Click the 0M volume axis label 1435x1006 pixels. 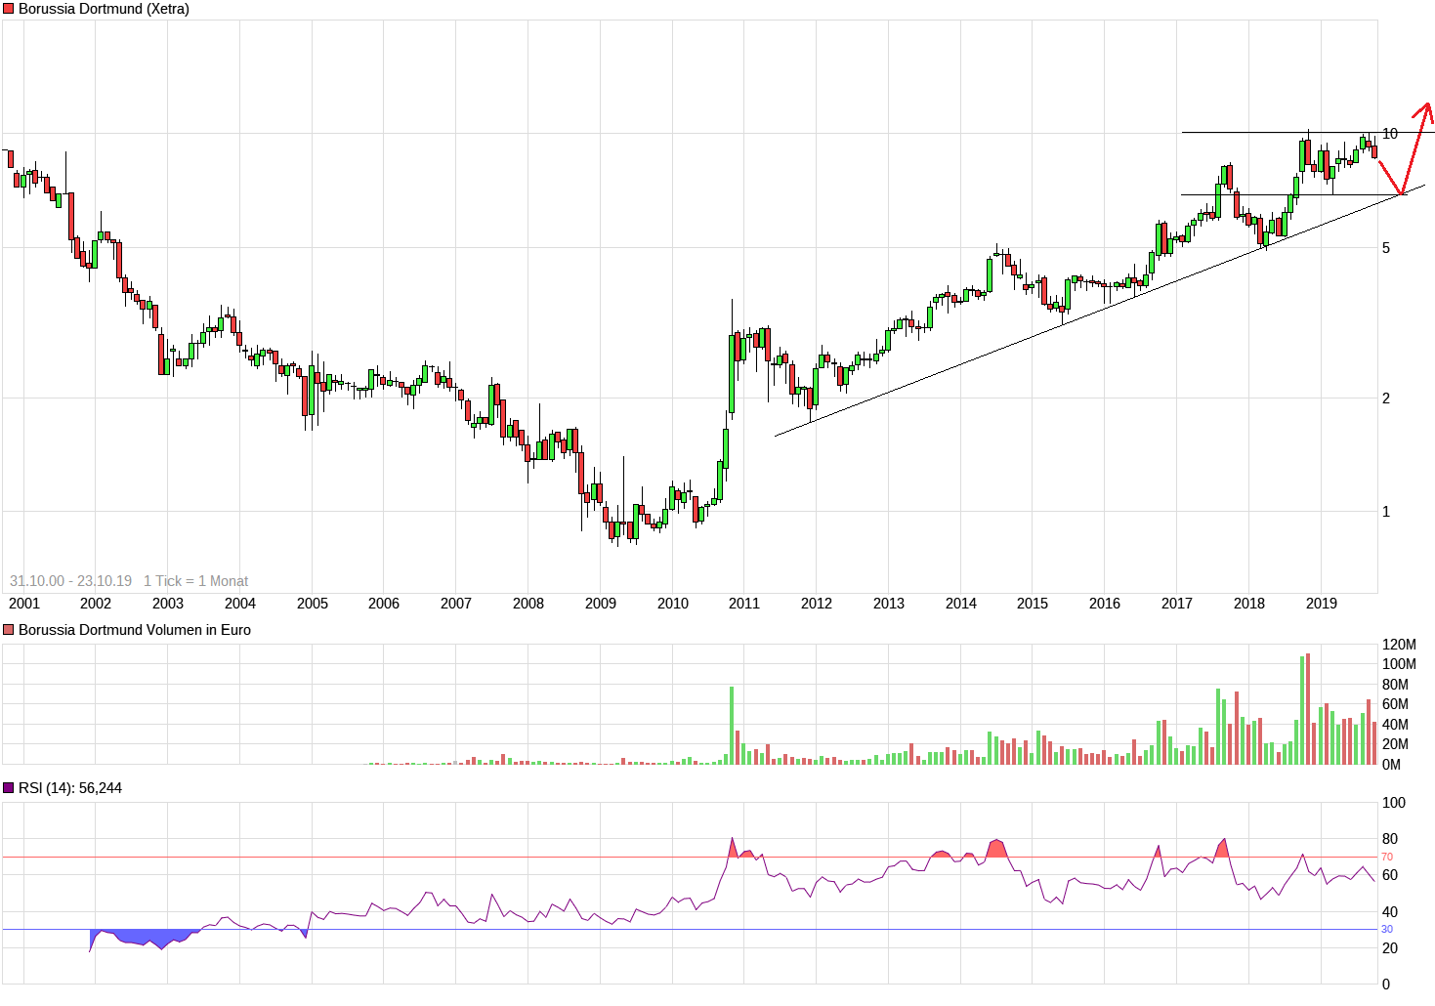point(1391,765)
